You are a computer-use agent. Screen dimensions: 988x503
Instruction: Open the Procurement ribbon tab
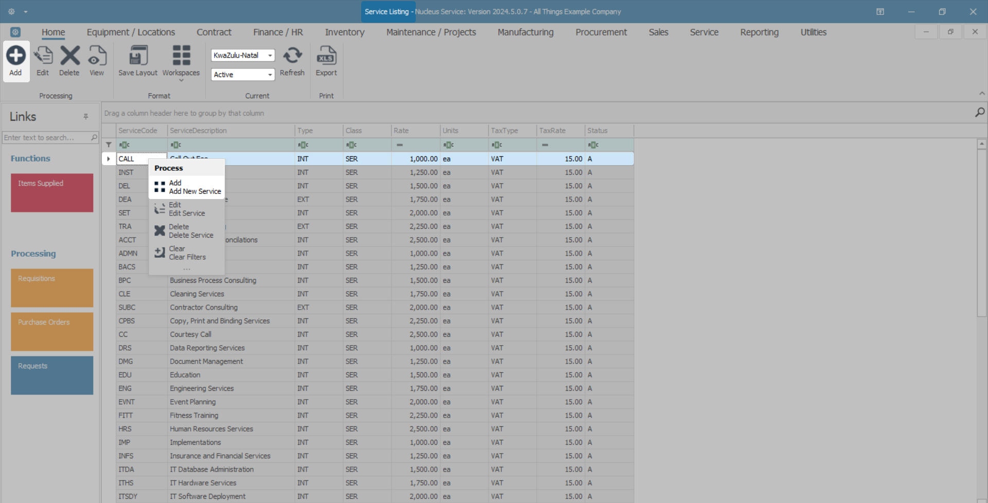coord(601,32)
